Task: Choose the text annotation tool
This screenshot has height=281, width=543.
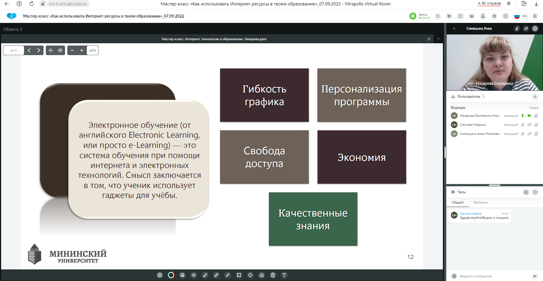Action: 284,275
